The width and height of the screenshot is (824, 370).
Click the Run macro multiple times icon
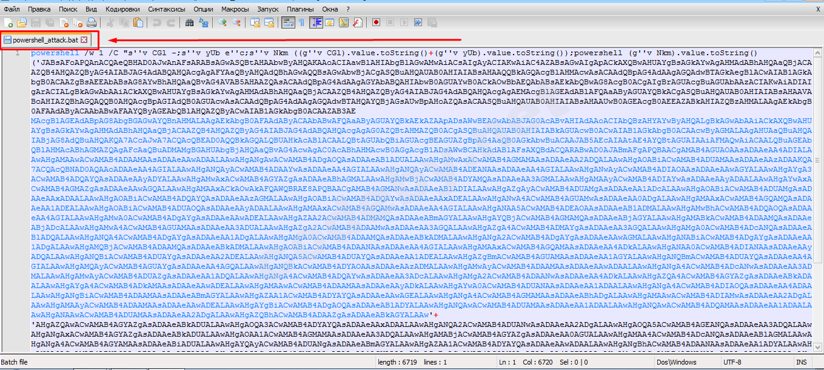tap(418, 22)
